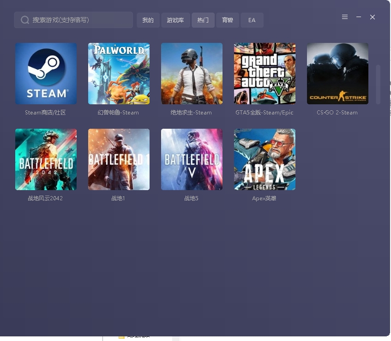
Task: Open the 游戏库 tab
Action: pyautogui.click(x=175, y=20)
